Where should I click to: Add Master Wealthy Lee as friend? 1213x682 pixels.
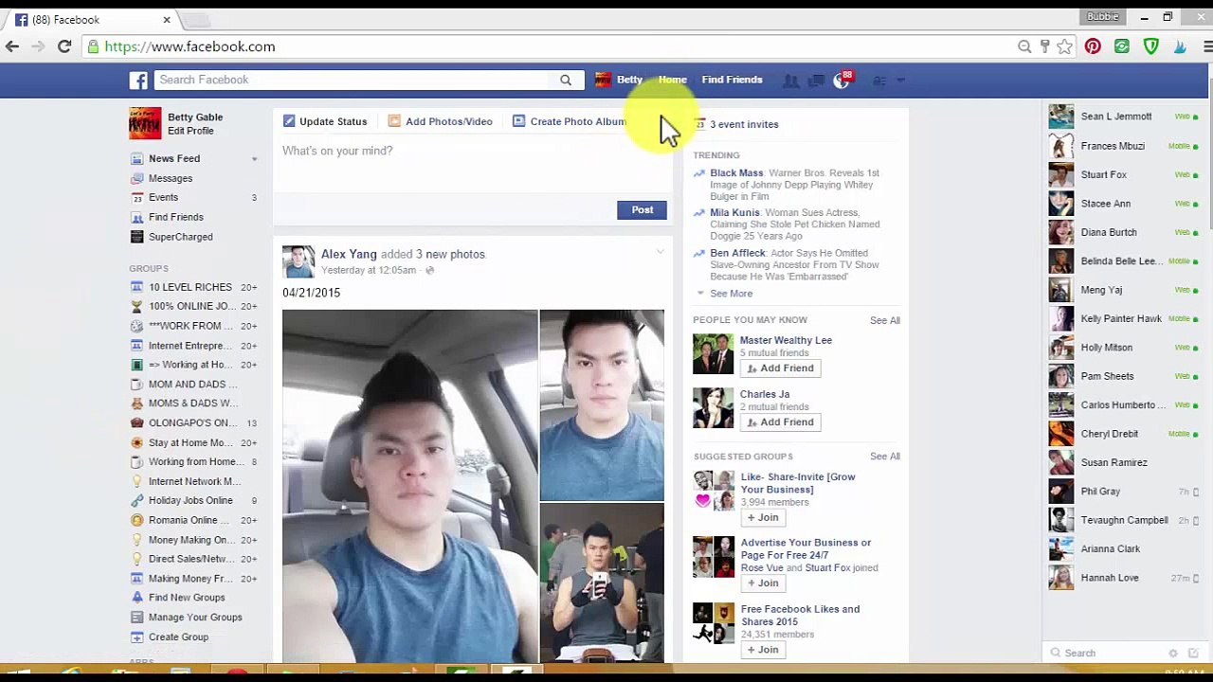pos(779,368)
